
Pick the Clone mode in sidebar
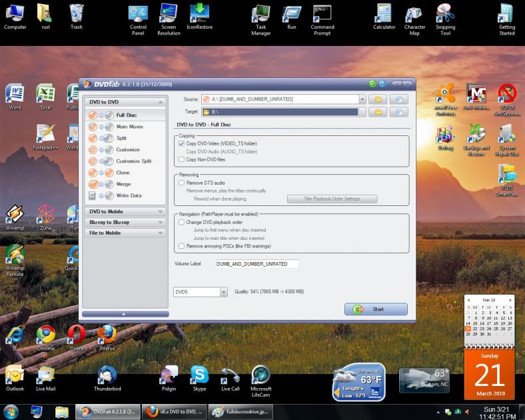click(123, 173)
